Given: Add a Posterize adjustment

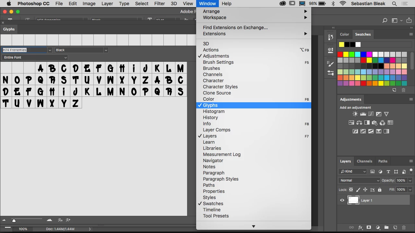Looking at the screenshot, I should point(363,131).
